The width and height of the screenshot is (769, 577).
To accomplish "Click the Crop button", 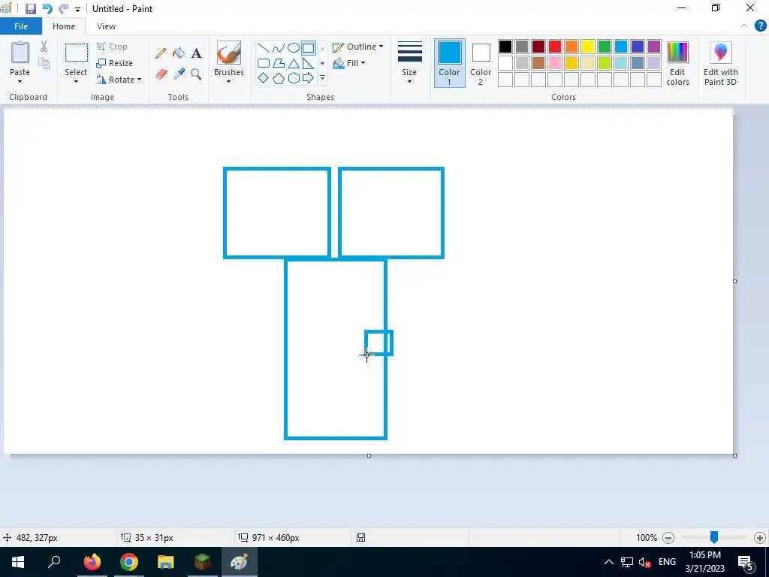I will point(112,47).
